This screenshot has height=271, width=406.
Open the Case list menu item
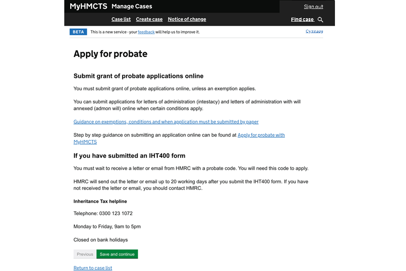click(x=121, y=19)
